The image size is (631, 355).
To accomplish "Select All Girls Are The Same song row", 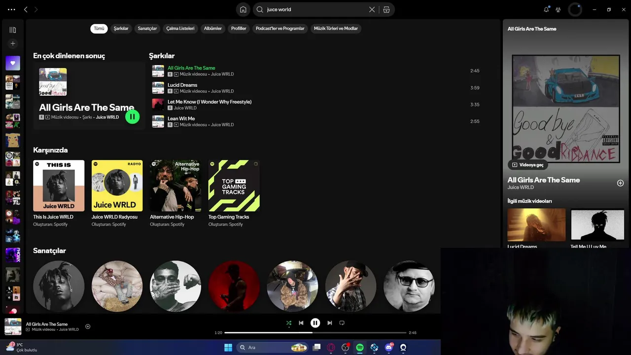I will [x=315, y=71].
